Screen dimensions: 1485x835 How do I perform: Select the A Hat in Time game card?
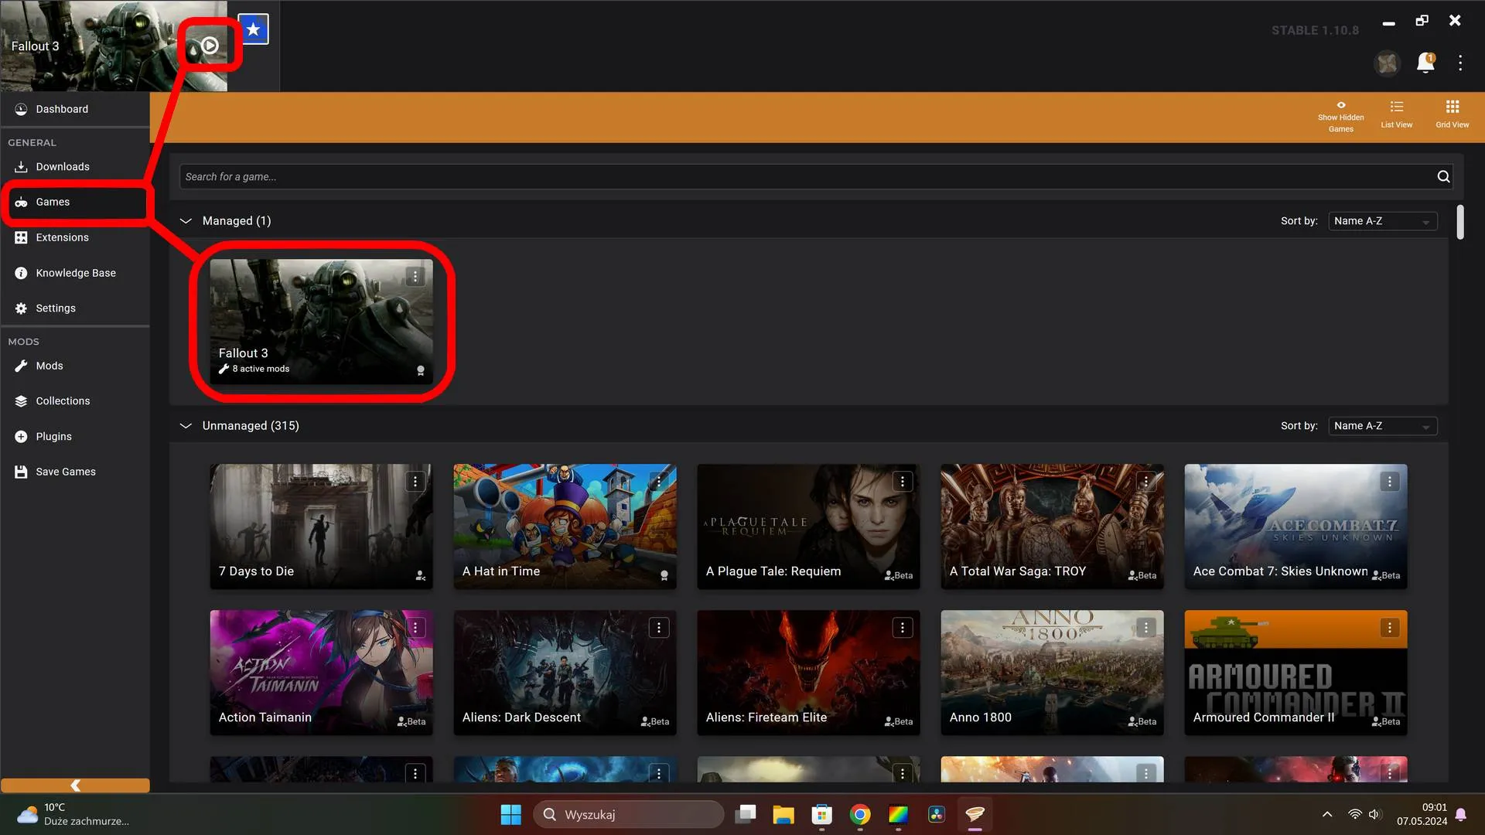pyautogui.click(x=565, y=527)
